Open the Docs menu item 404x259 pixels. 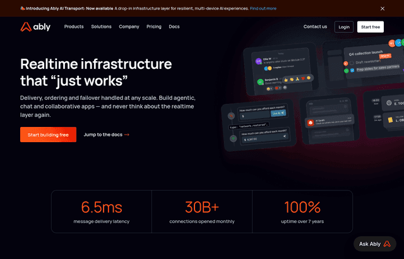tap(174, 27)
